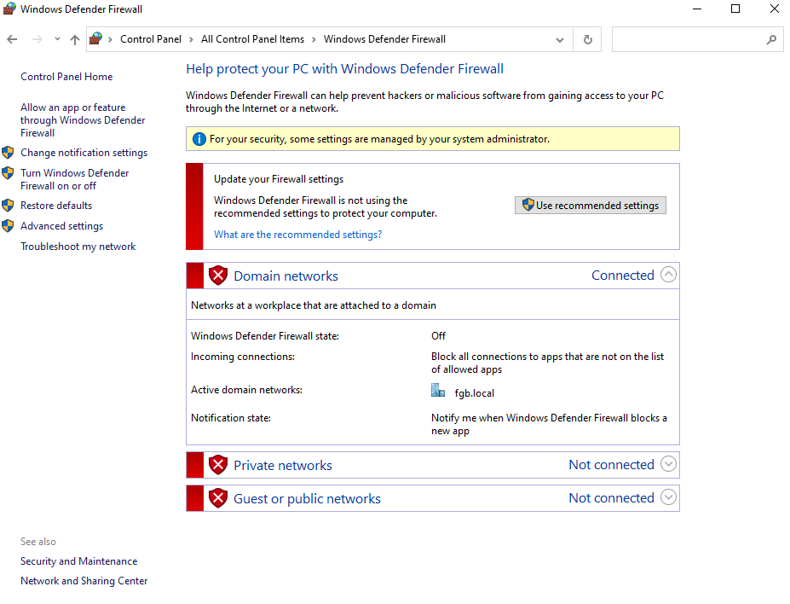Open Change notification settings
The image size is (790, 604).
(x=84, y=152)
